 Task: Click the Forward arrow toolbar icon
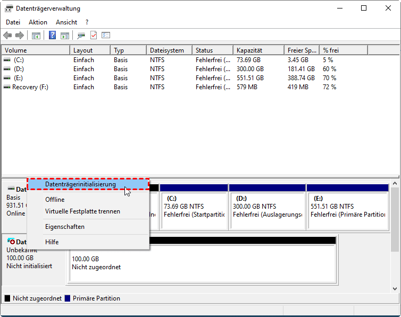pyautogui.click(x=20, y=35)
